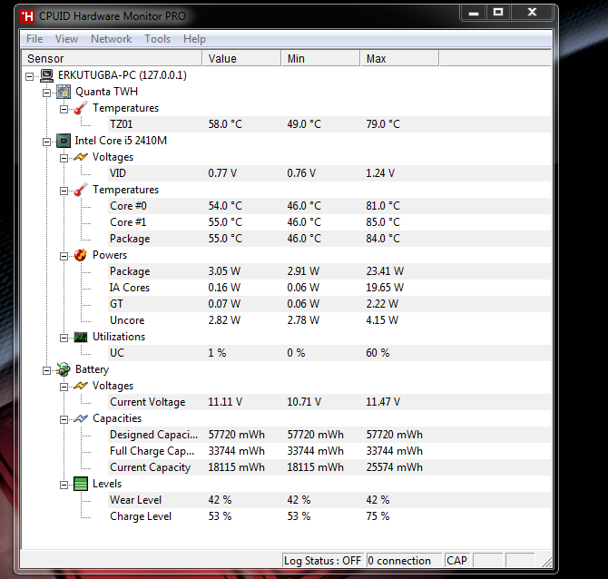This screenshot has width=608, height=579.
Task: Select the Uncore power row
Action: tap(329, 320)
